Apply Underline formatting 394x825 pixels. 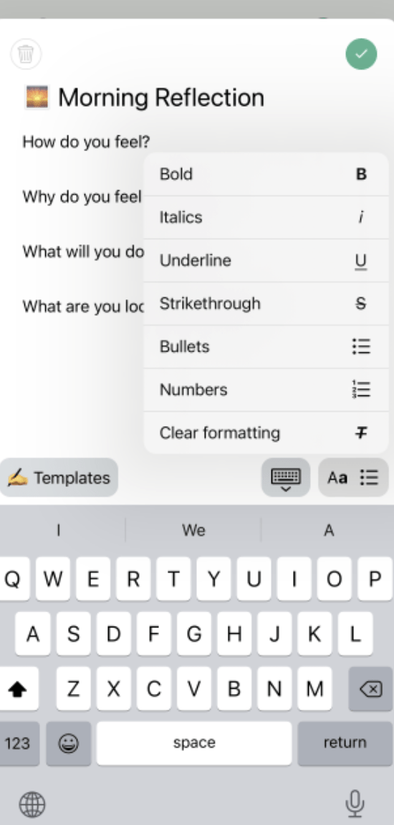(x=266, y=261)
